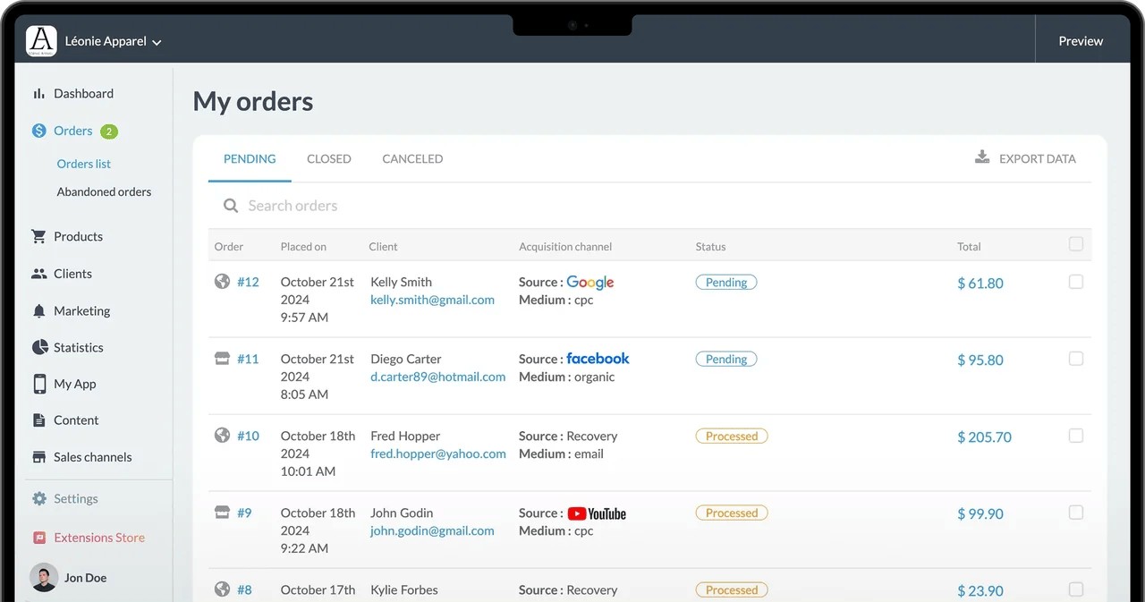Toggle the select-all checkbox in the header
The width and height of the screenshot is (1145, 602).
click(1076, 244)
